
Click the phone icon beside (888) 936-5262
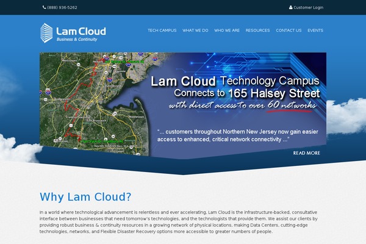click(44, 7)
